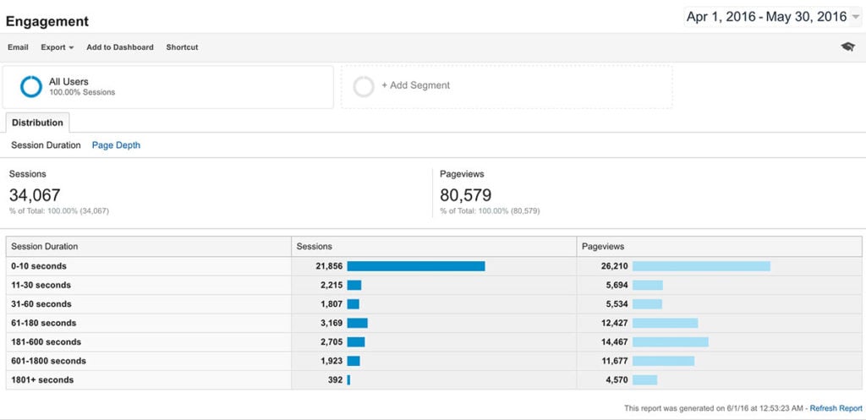Click the 11-30 seconds row label
The width and height of the screenshot is (866, 420).
(x=41, y=286)
